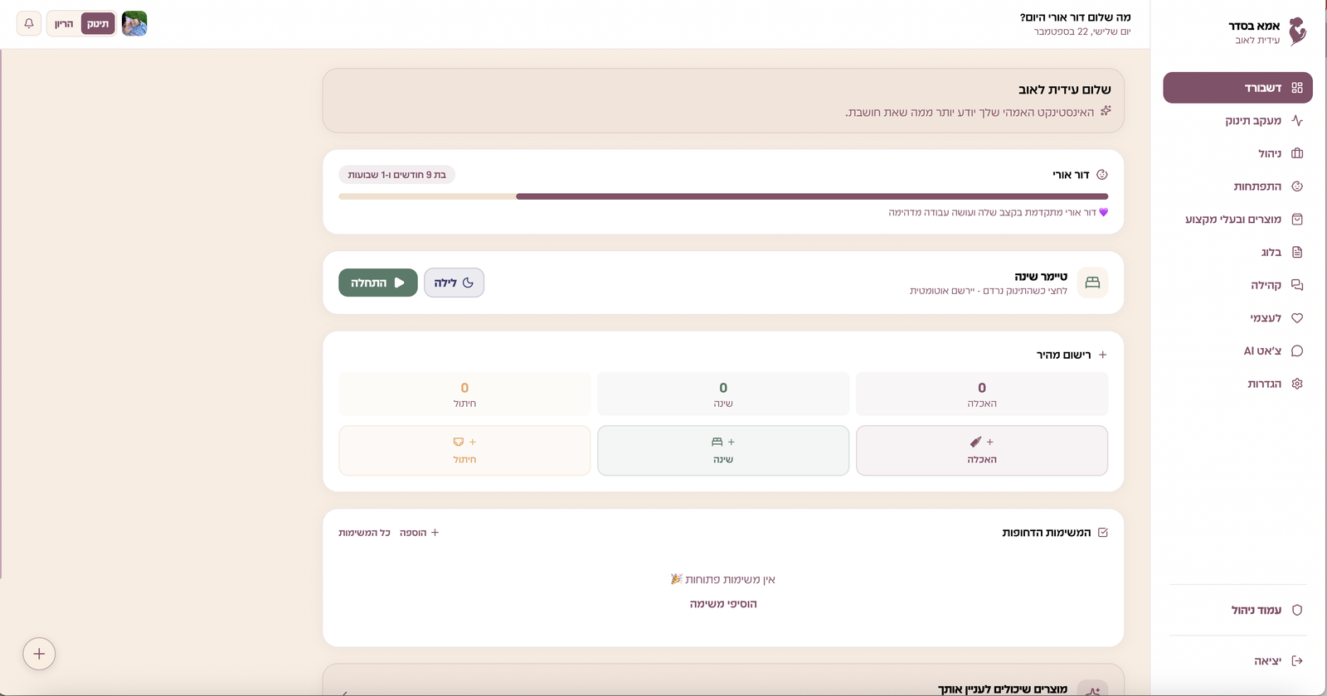Click the plus icon beside רישום מהיר
1327x696 pixels.
pos(1102,355)
